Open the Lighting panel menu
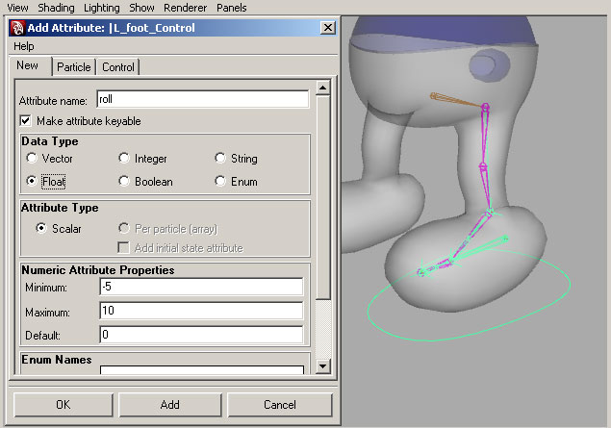The image size is (611, 428). coord(101,8)
